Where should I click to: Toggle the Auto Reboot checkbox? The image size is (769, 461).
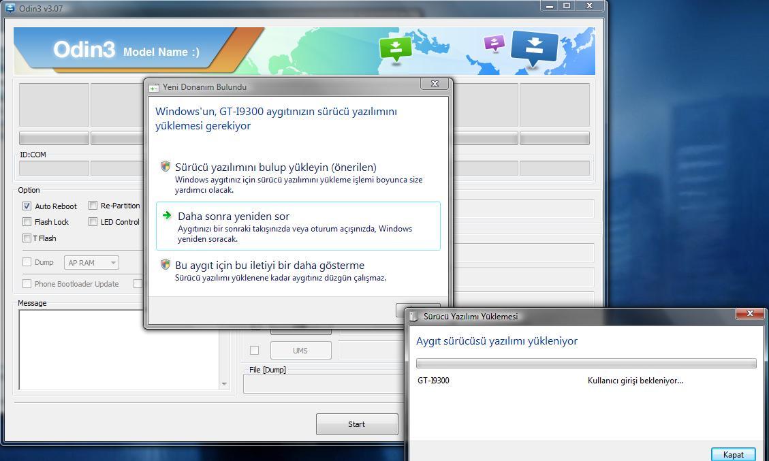[27, 206]
